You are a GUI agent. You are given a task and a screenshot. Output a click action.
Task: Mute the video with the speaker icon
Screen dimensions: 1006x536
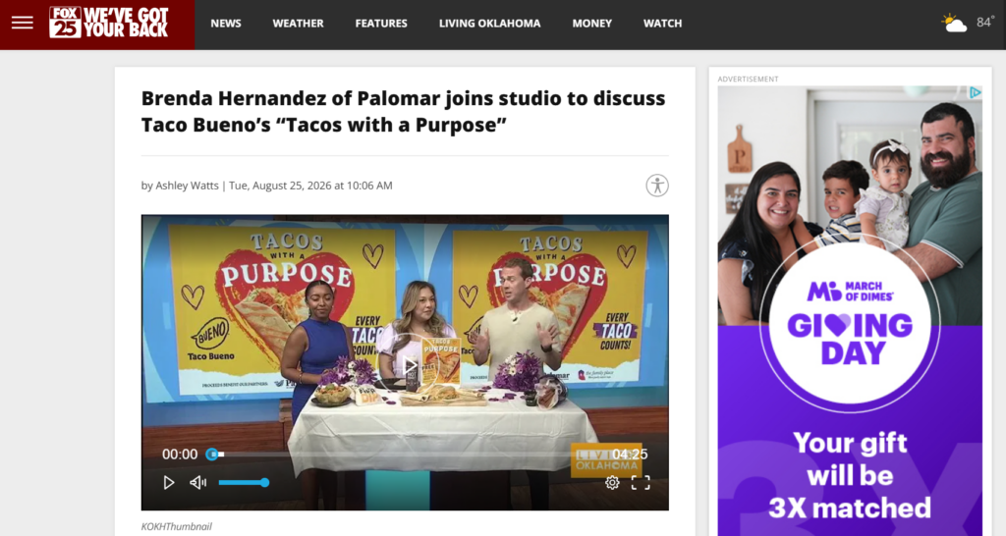[x=197, y=482]
